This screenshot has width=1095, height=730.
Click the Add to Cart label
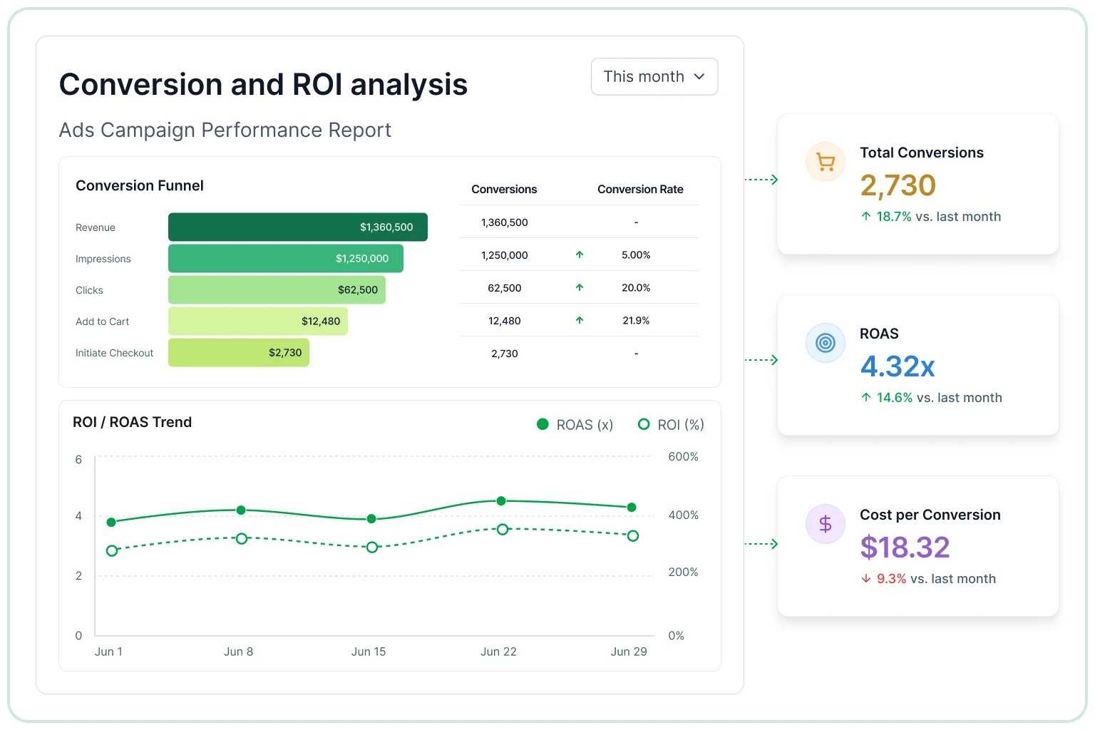click(103, 322)
